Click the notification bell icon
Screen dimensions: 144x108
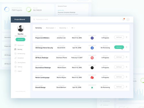click(x=124, y=19)
